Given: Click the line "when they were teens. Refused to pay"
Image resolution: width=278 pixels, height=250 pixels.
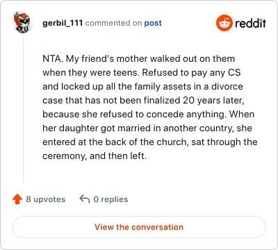Looking at the screenshot, I should pyautogui.click(x=142, y=73).
